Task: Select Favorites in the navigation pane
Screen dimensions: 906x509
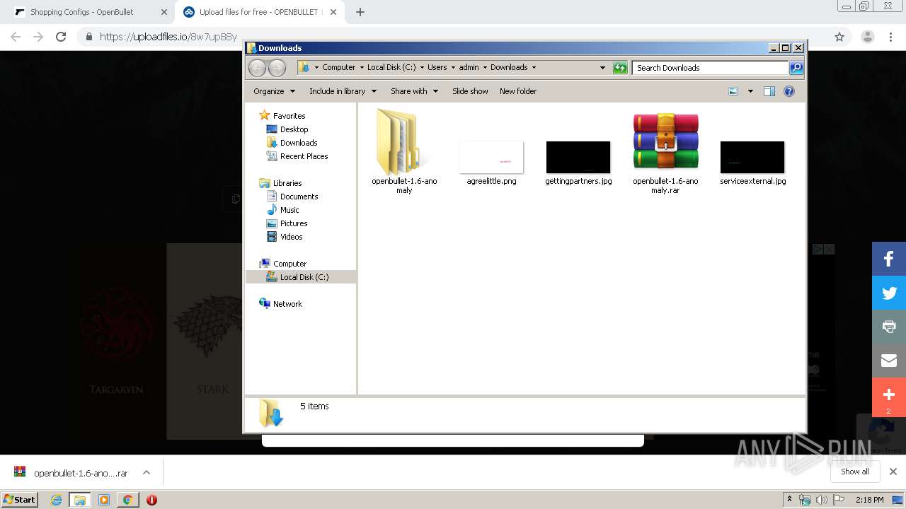Action: tap(289, 116)
